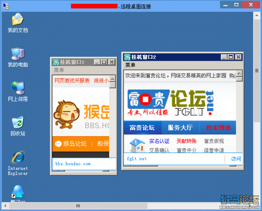The height and width of the screenshot is (211, 262).
Task: Open the 网页游戏开服表 red link
Action: click(72, 81)
